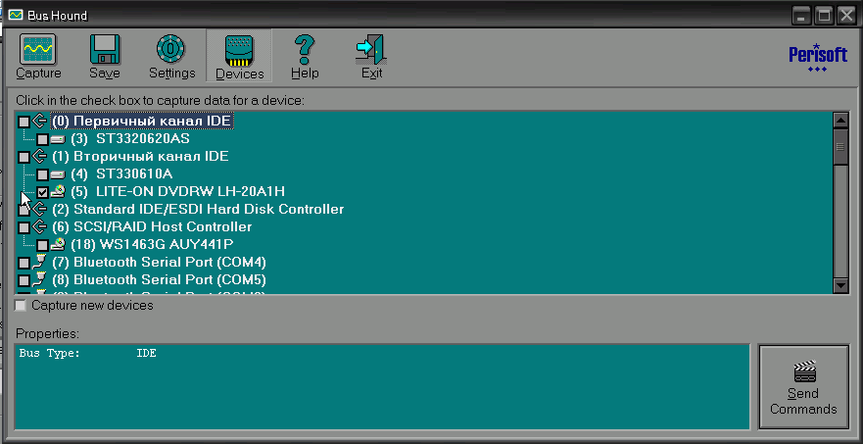This screenshot has height=444, width=863.
Task: Close the Bus Hound window
Action: click(846, 16)
